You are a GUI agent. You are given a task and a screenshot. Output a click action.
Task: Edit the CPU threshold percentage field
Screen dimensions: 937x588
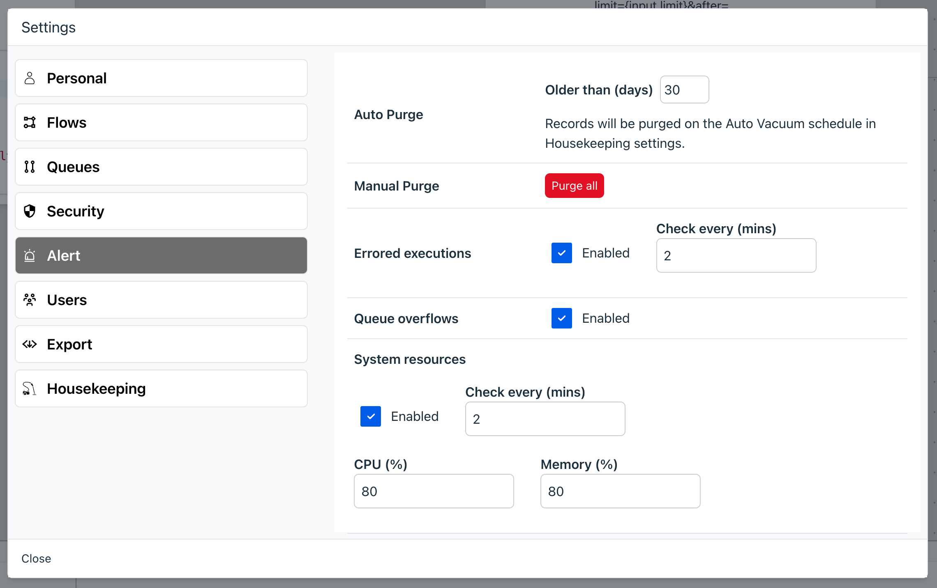click(x=433, y=490)
